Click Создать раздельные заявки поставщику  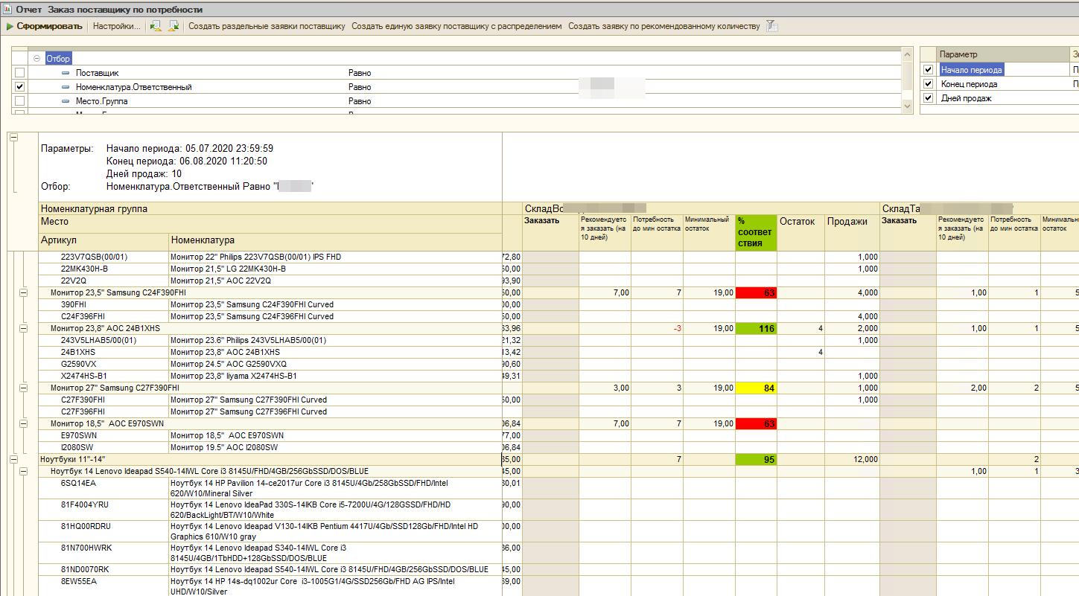(x=267, y=26)
